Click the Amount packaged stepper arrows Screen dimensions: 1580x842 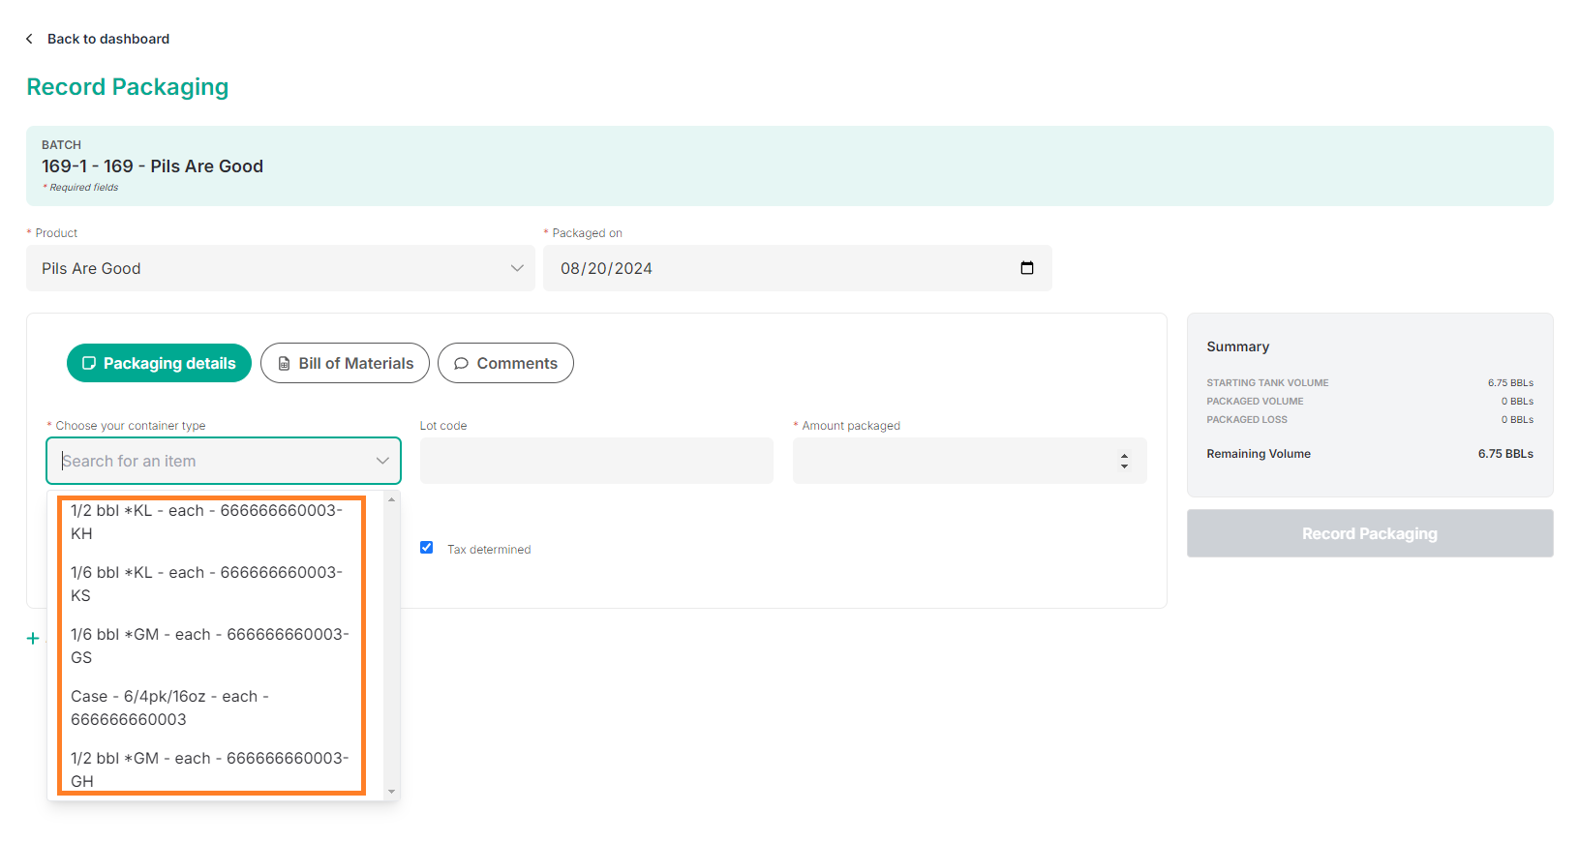pyautogui.click(x=1124, y=461)
